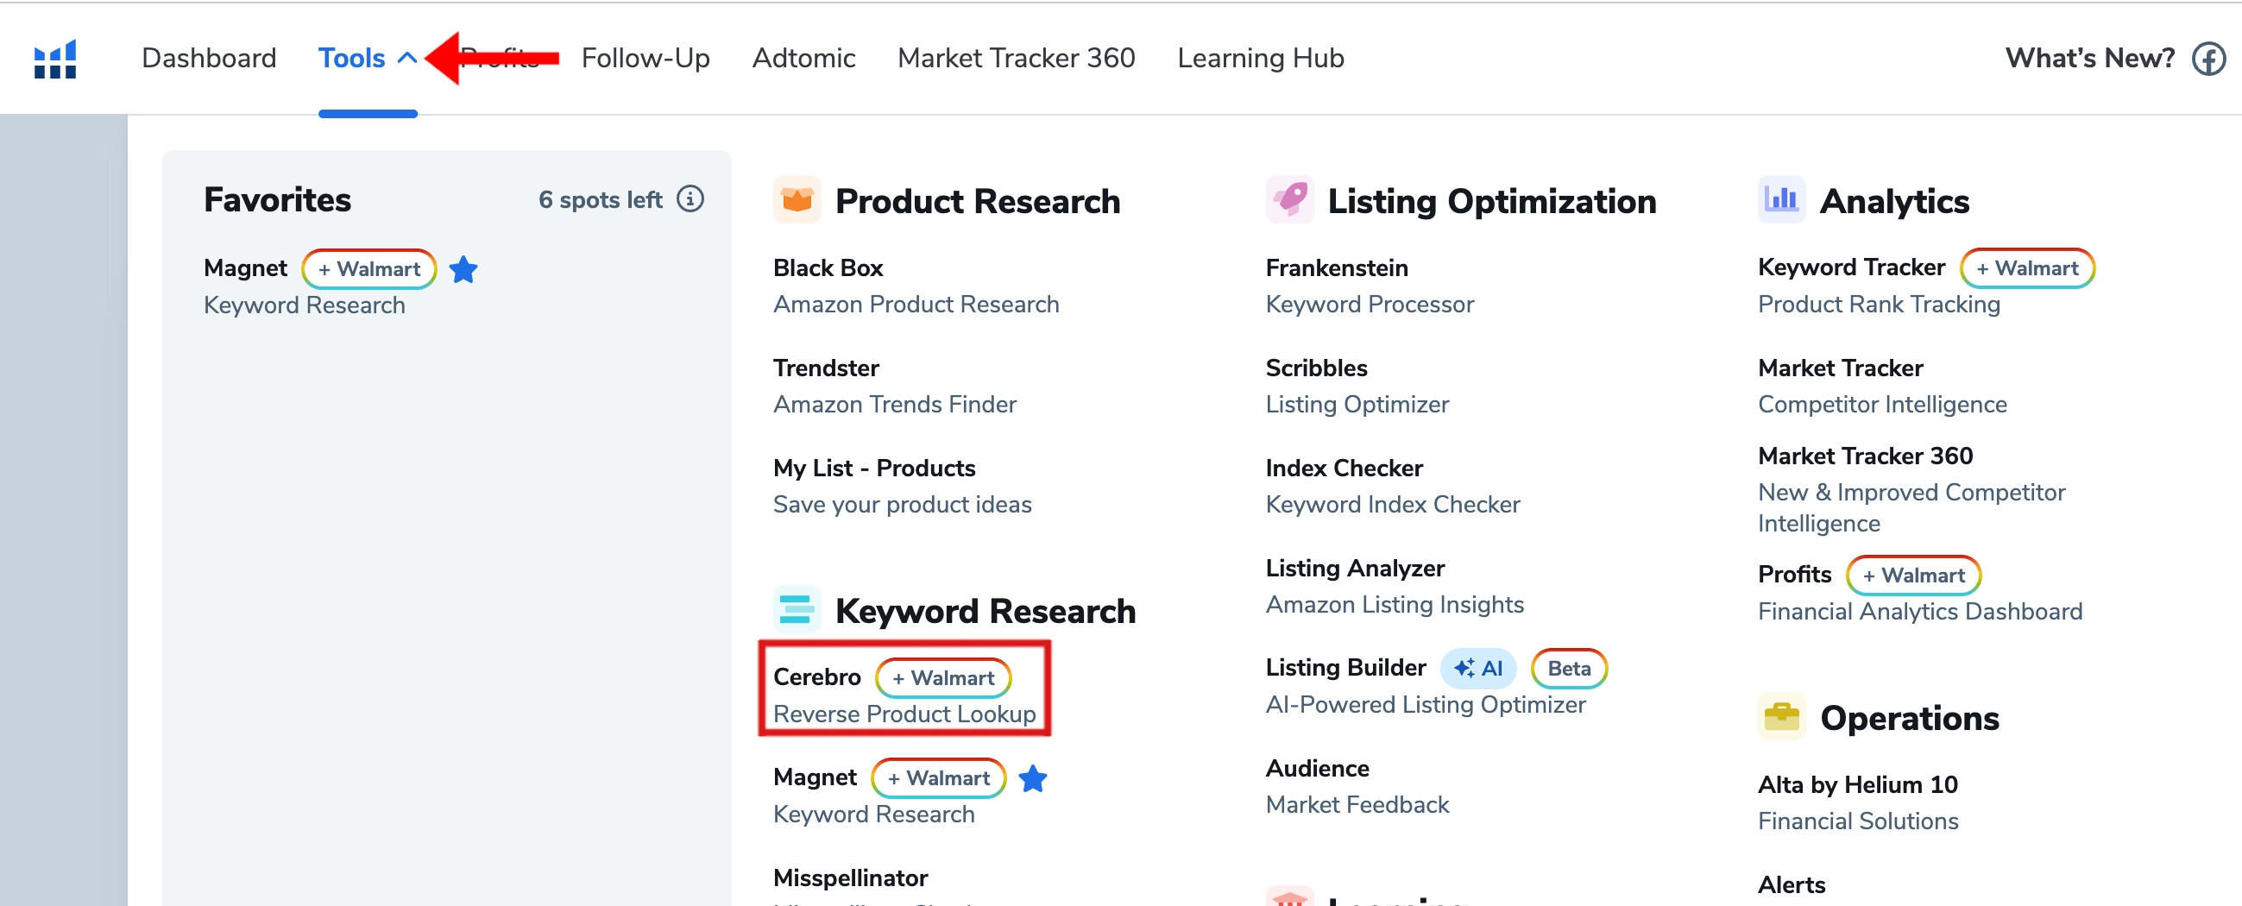The height and width of the screenshot is (906, 2242).
Task: Select the Tools menu label
Action: pyautogui.click(x=351, y=59)
